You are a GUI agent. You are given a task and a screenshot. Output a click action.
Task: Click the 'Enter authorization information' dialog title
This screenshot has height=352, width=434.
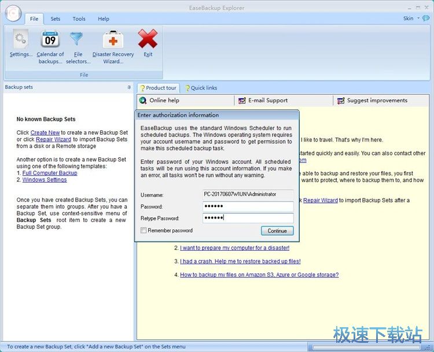point(178,115)
